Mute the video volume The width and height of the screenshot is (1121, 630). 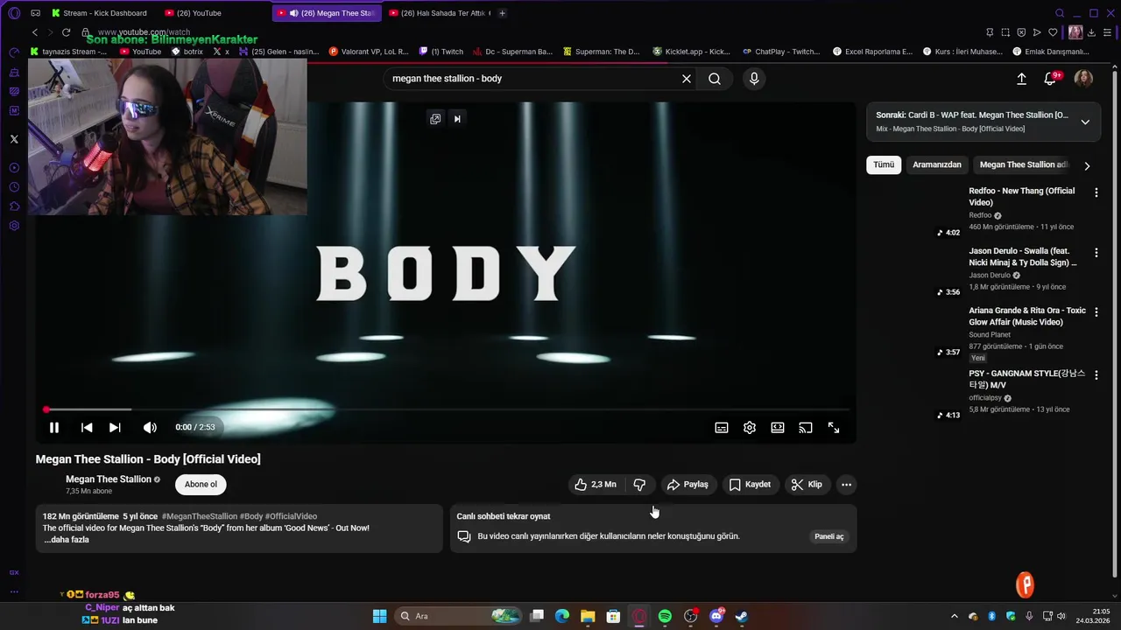pos(150,427)
